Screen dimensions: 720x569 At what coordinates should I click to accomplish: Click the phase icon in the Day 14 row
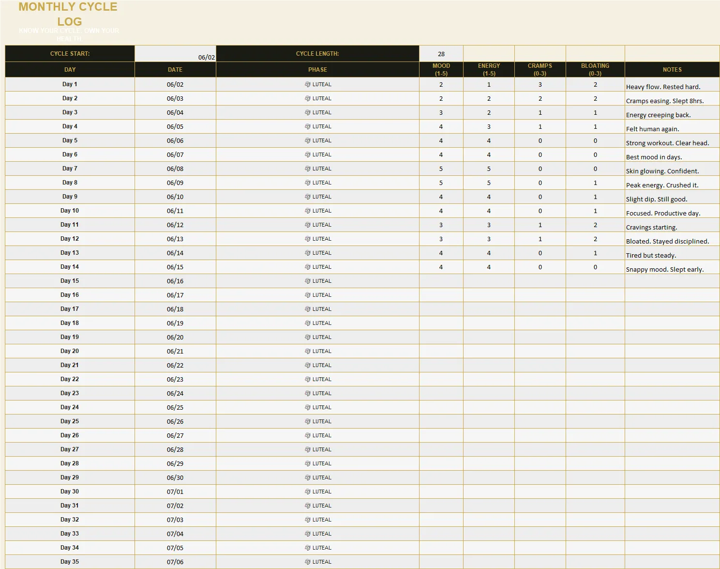[x=307, y=267]
